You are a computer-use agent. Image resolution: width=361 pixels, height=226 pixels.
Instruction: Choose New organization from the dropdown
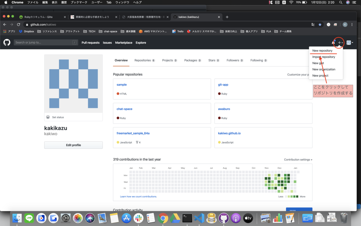[x=324, y=69]
